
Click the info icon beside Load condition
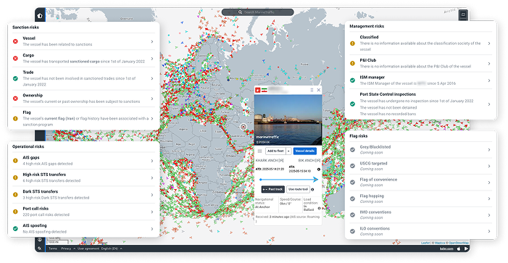coord(319,208)
